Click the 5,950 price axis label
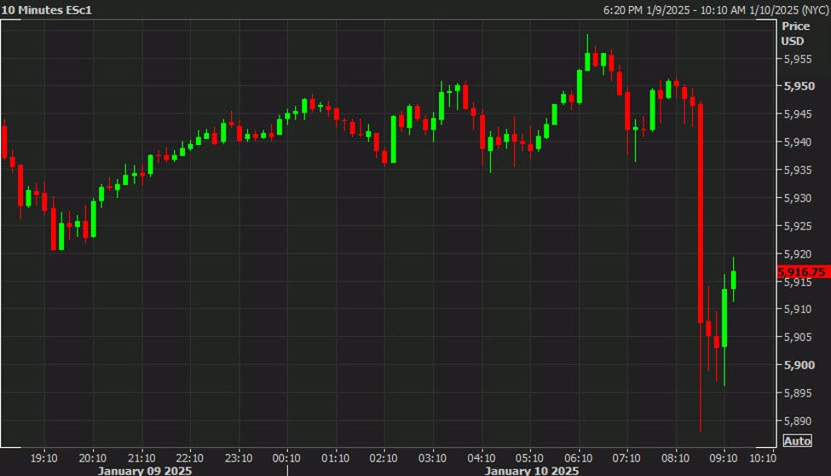Viewport: 831px width, 476px height. tap(798, 86)
